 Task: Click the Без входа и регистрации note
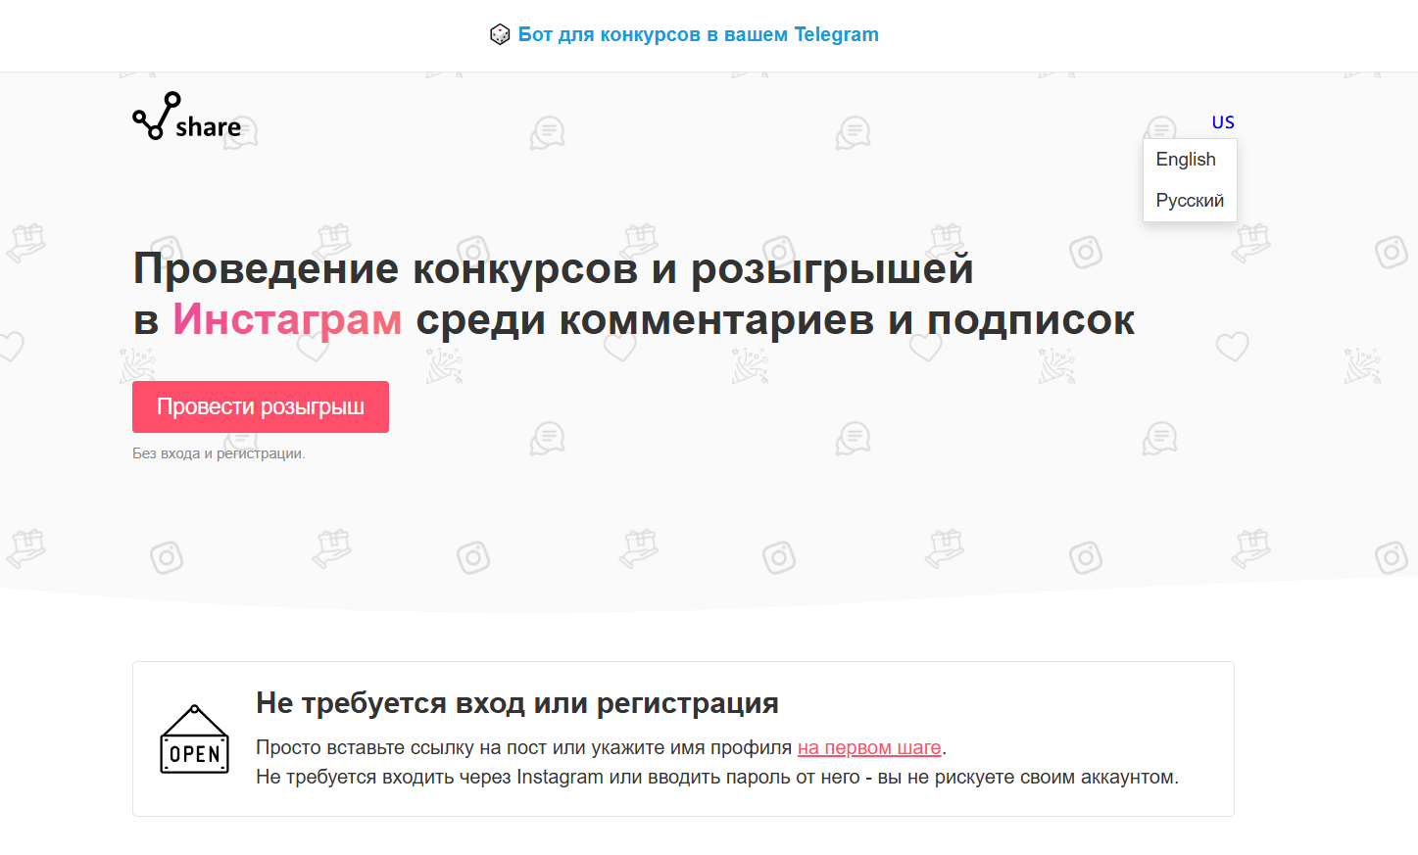219,453
